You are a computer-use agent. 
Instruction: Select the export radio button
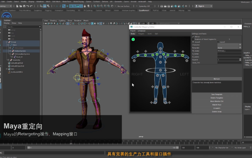(218, 42)
